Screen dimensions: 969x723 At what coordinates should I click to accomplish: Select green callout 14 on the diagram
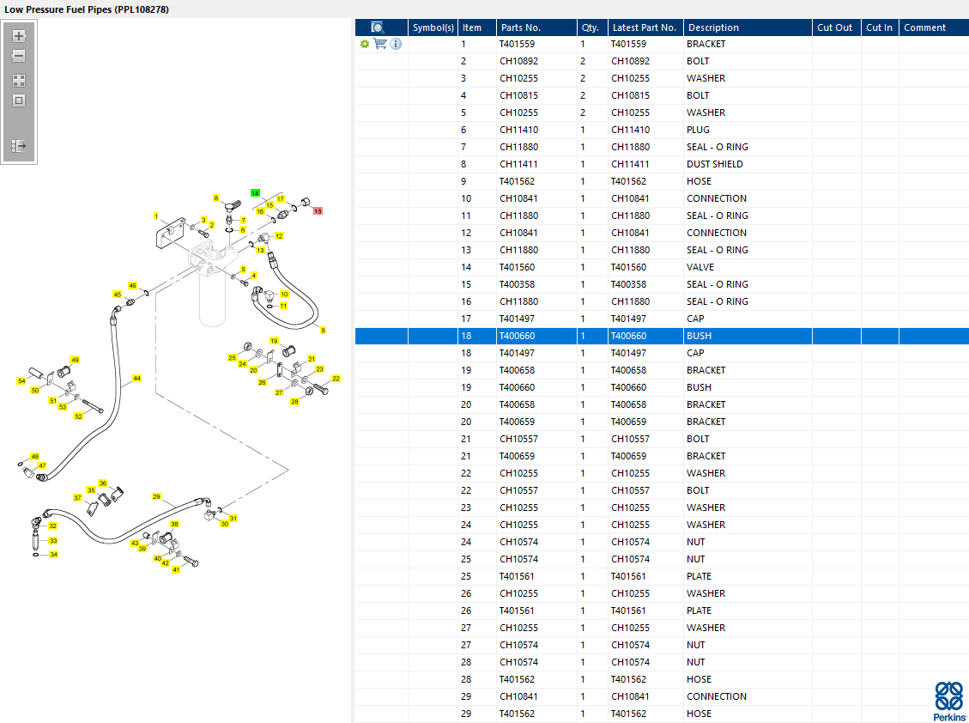coord(255,193)
